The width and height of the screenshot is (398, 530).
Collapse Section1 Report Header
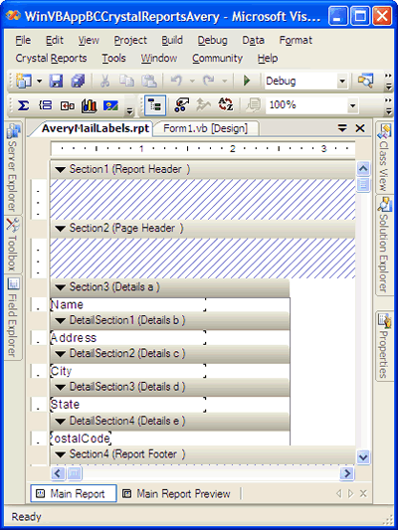coord(61,170)
